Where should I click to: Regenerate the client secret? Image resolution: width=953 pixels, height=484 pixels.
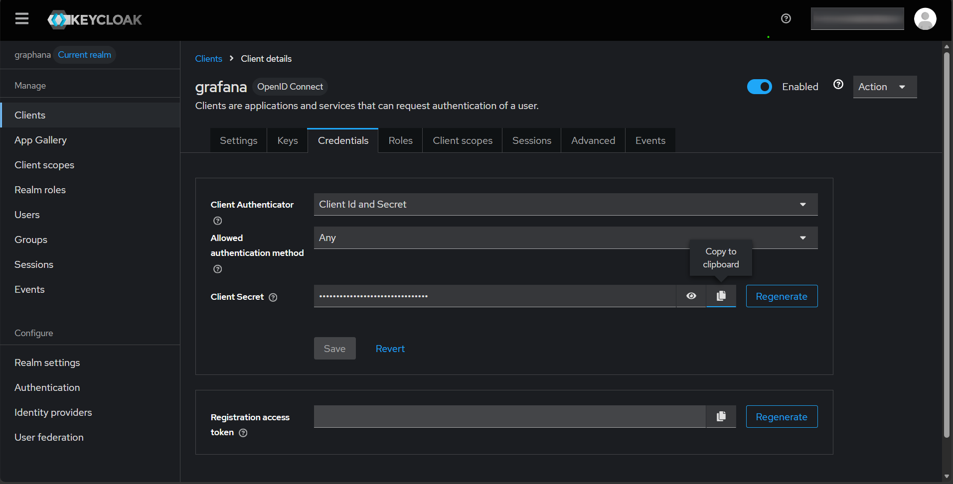click(x=782, y=296)
